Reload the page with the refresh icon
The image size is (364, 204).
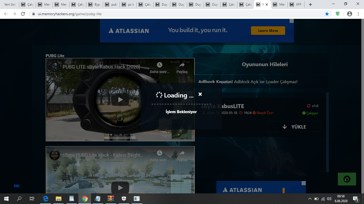click(23, 14)
